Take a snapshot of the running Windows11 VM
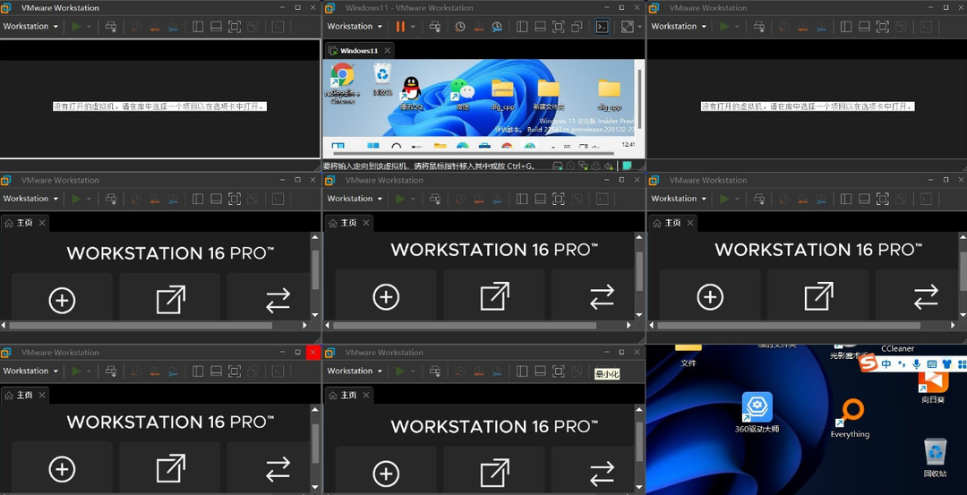The image size is (967, 495). [x=460, y=27]
